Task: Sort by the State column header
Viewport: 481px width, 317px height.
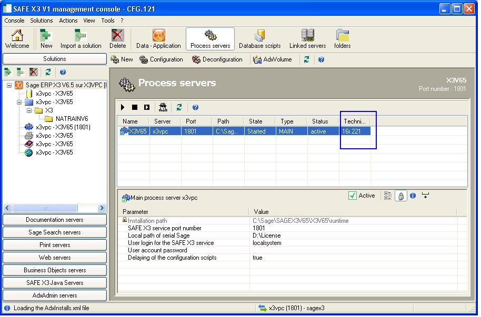Action: click(259, 121)
